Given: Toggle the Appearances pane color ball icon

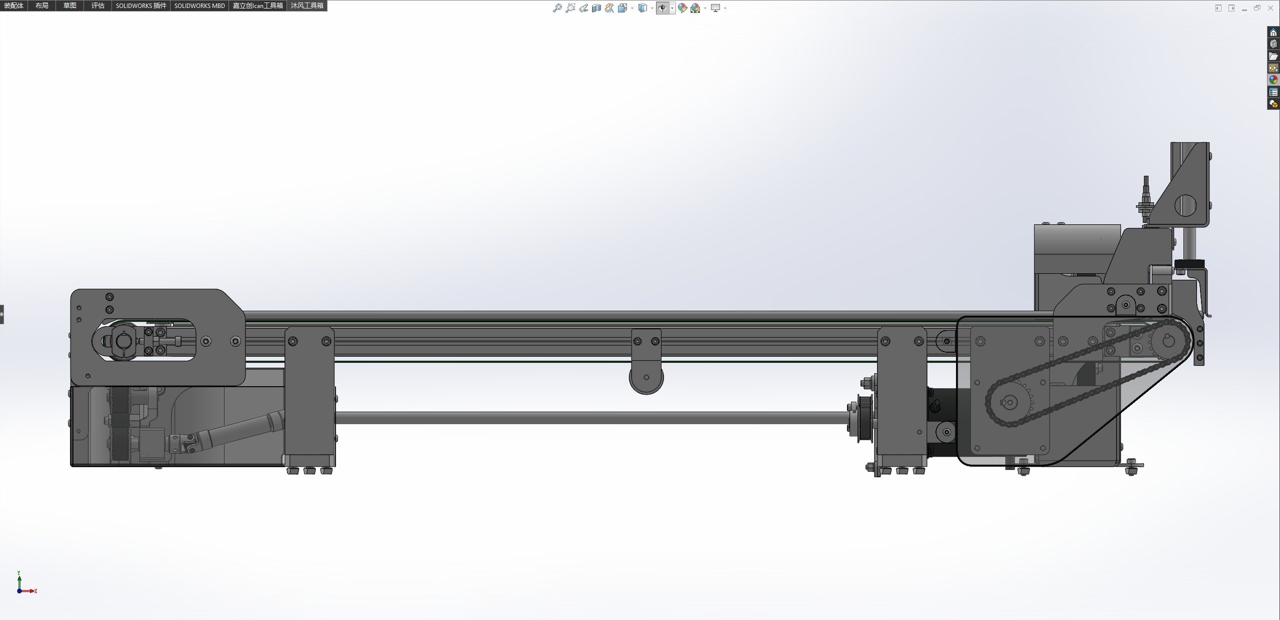Looking at the screenshot, I should click(x=1273, y=80).
